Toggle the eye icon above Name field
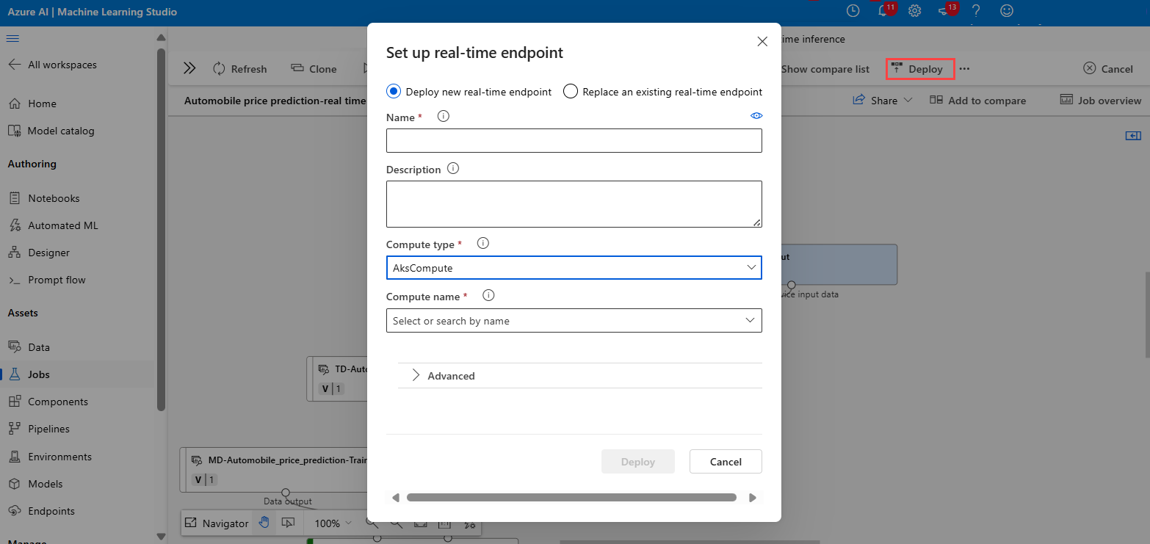The width and height of the screenshot is (1150, 544). [756, 116]
